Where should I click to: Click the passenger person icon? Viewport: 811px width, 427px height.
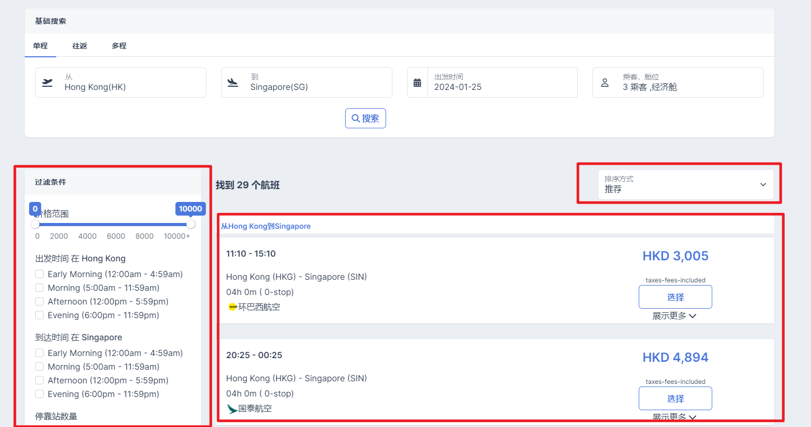click(x=605, y=83)
